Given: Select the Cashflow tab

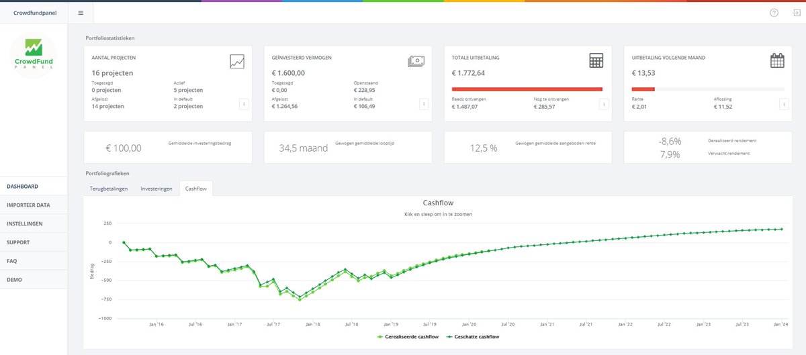Looking at the screenshot, I should tap(196, 189).
